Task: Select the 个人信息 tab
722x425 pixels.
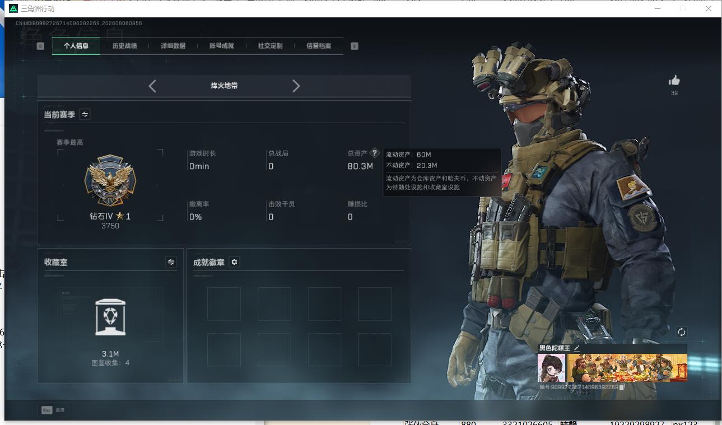Action: [76, 46]
